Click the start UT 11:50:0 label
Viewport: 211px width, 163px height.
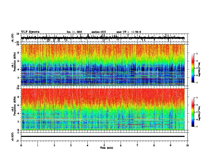(x=129, y=32)
